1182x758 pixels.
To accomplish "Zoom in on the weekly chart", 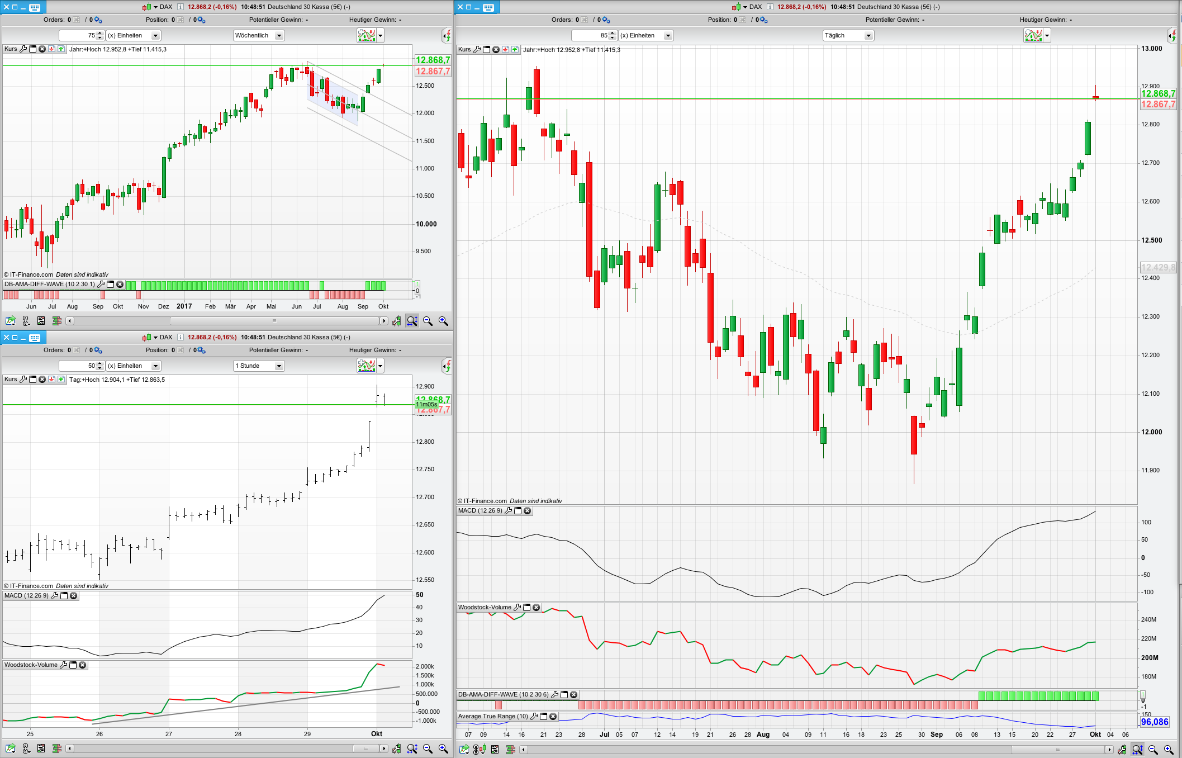I will click(443, 321).
